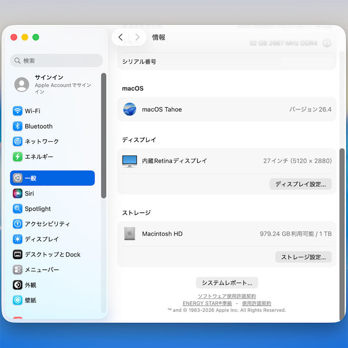
Task: Open Siri settings icon
Action: (x=18, y=194)
